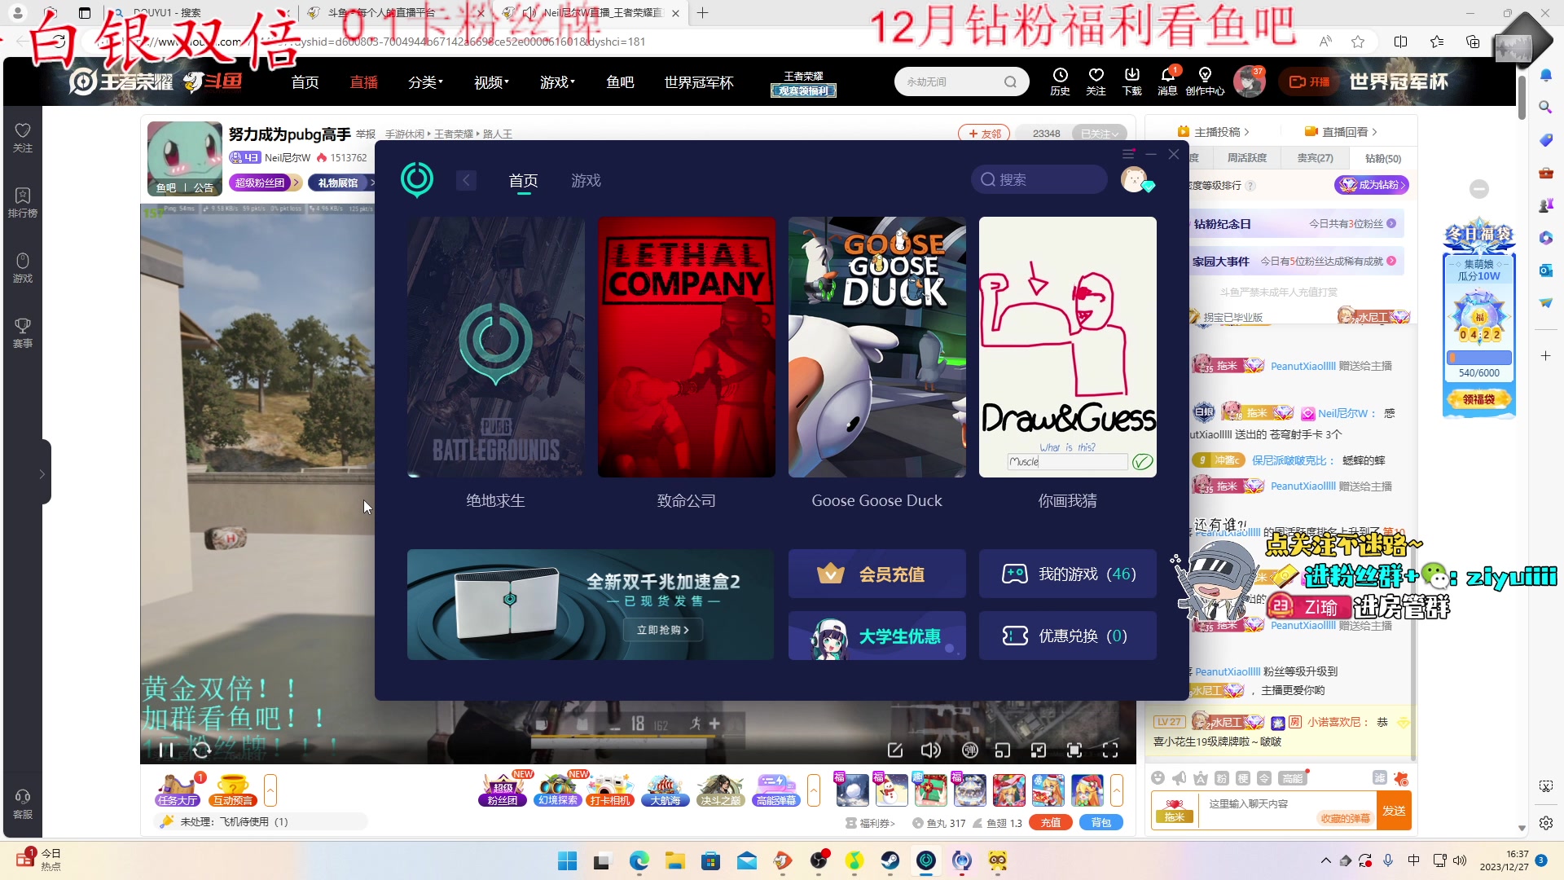Open 滤 chat filter toggle

click(x=1379, y=778)
